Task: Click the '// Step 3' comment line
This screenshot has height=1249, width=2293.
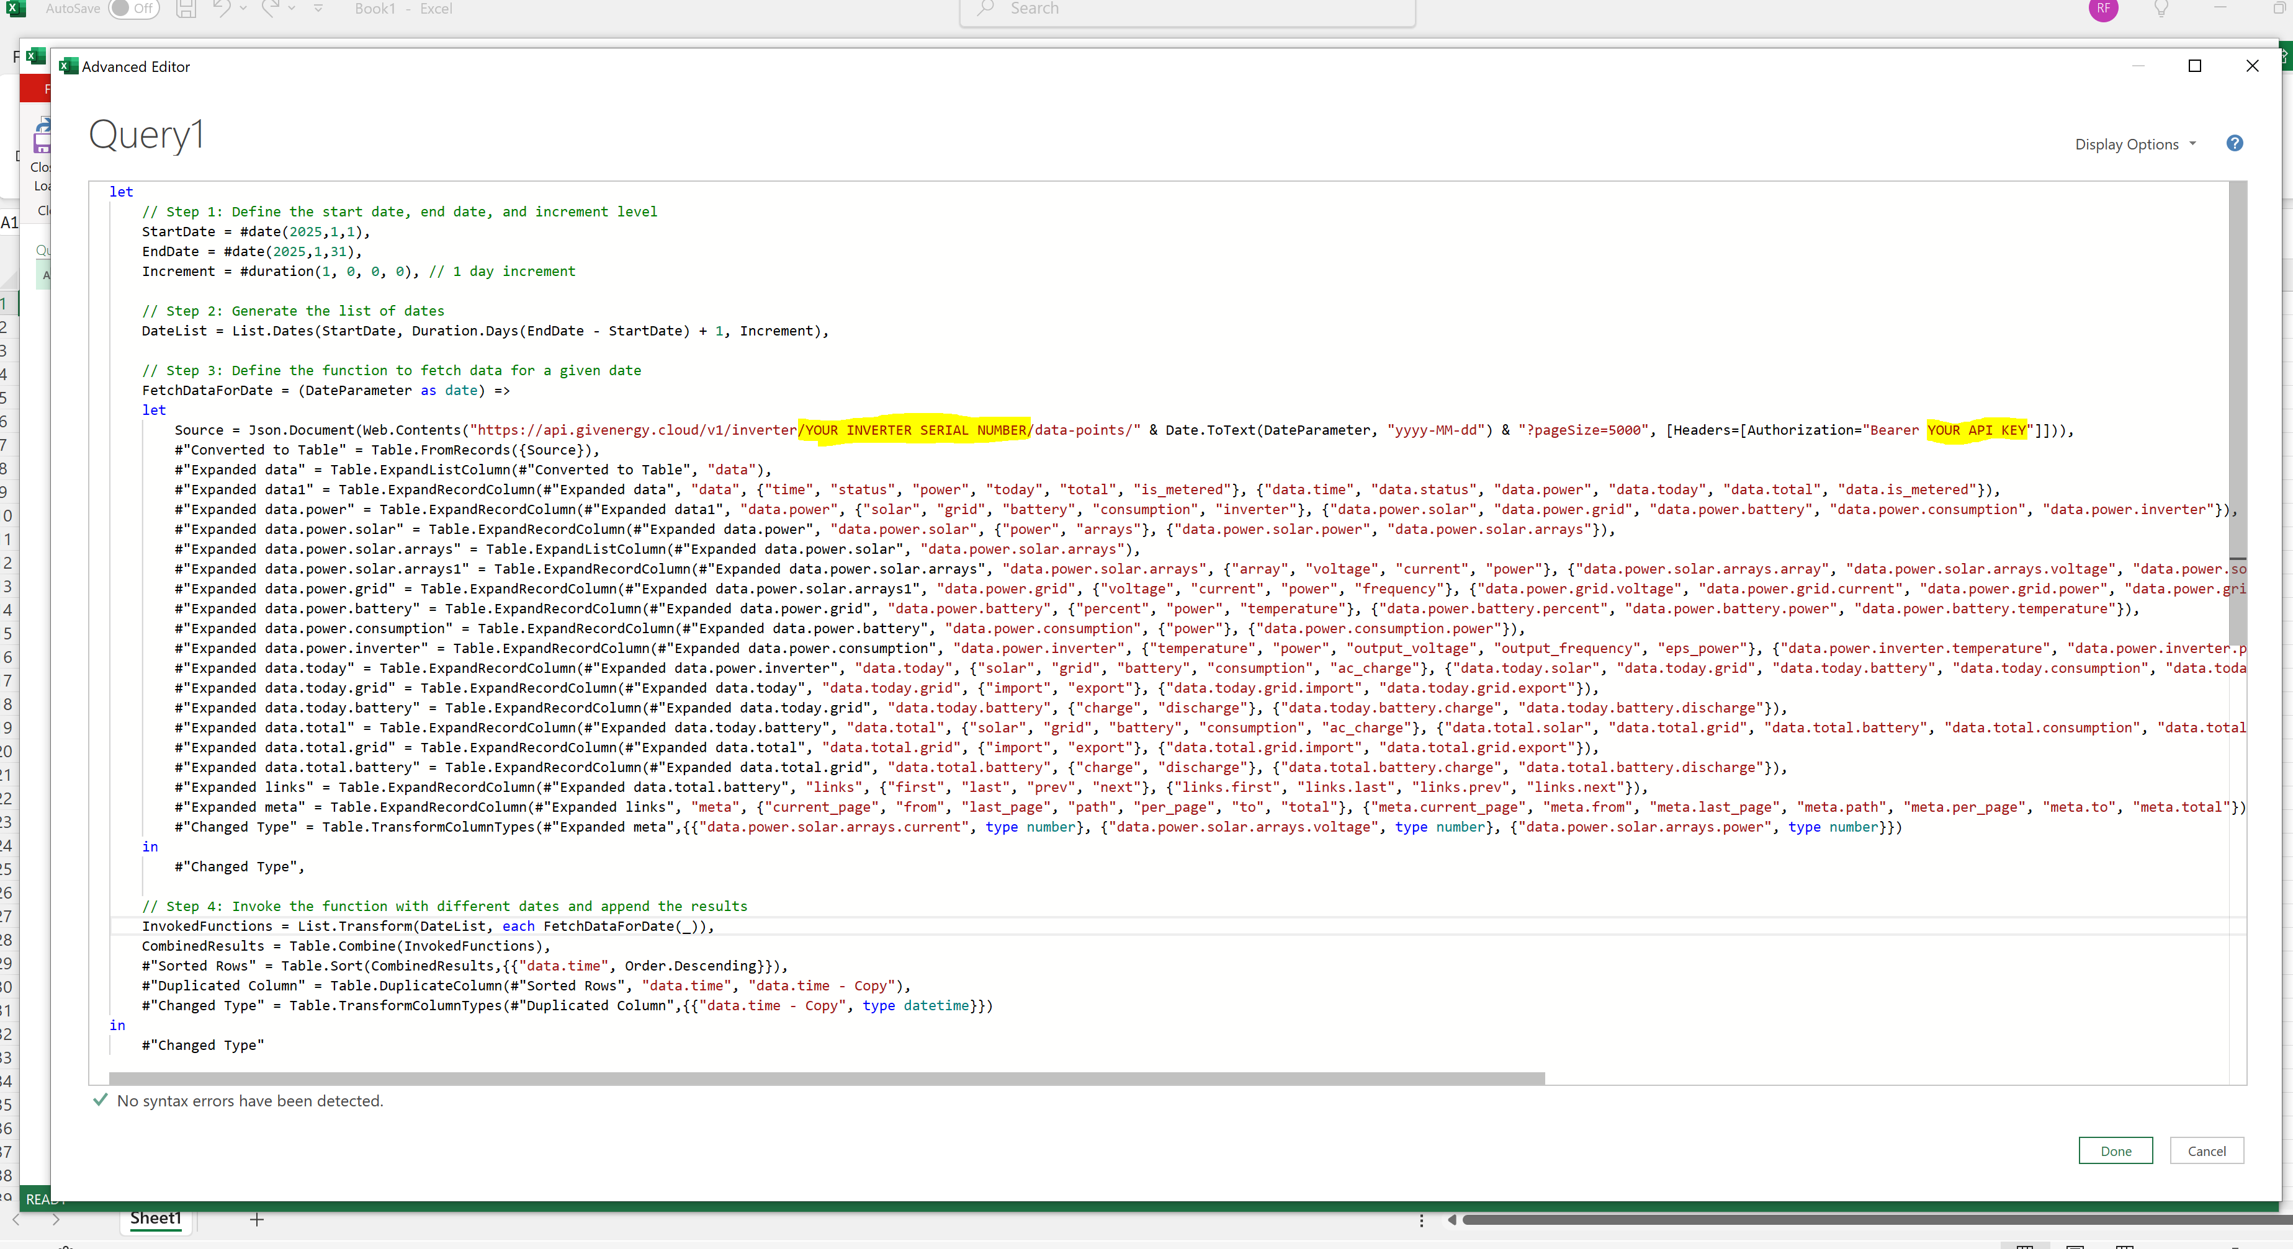Action: 392,370
